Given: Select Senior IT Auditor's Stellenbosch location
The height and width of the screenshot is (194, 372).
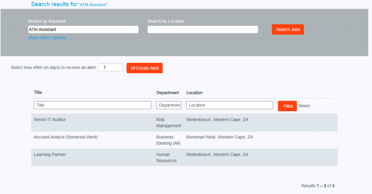Looking at the screenshot, I should pyautogui.click(x=217, y=120).
